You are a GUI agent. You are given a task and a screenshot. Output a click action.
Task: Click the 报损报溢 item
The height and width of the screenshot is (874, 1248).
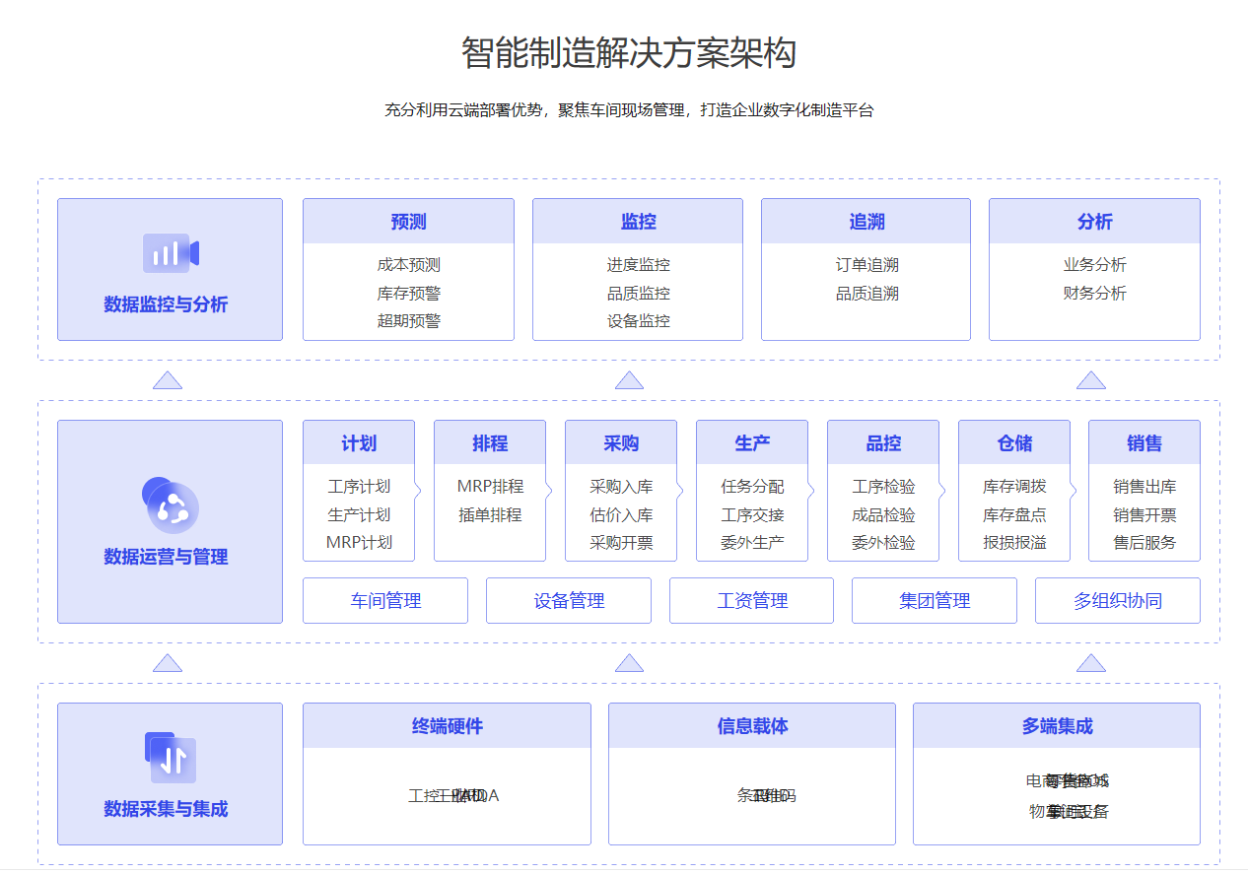coord(1014,542)
